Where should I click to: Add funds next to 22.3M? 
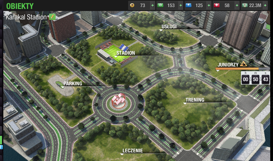point(265,5)
